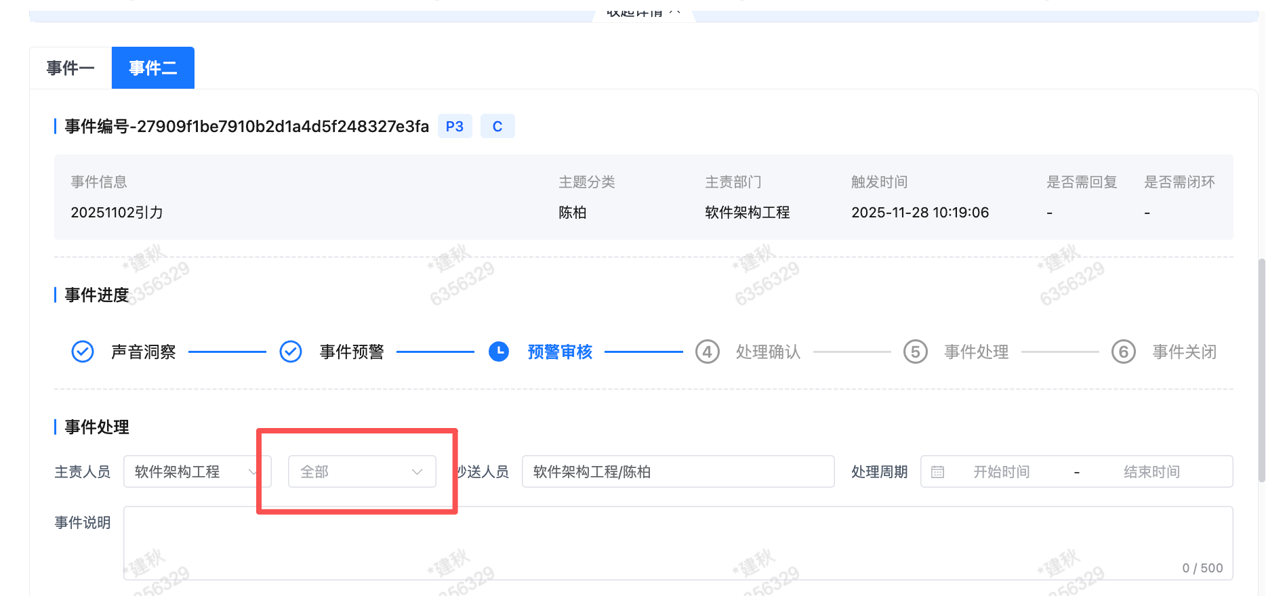Select the 事件二 tab
1285x596 pixels.
(153, 68)
